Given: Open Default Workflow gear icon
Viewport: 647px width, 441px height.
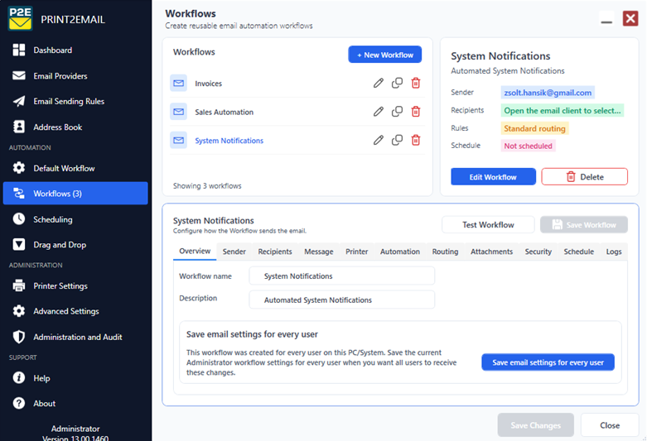Looking at the screenshot, I should (18, 168).
